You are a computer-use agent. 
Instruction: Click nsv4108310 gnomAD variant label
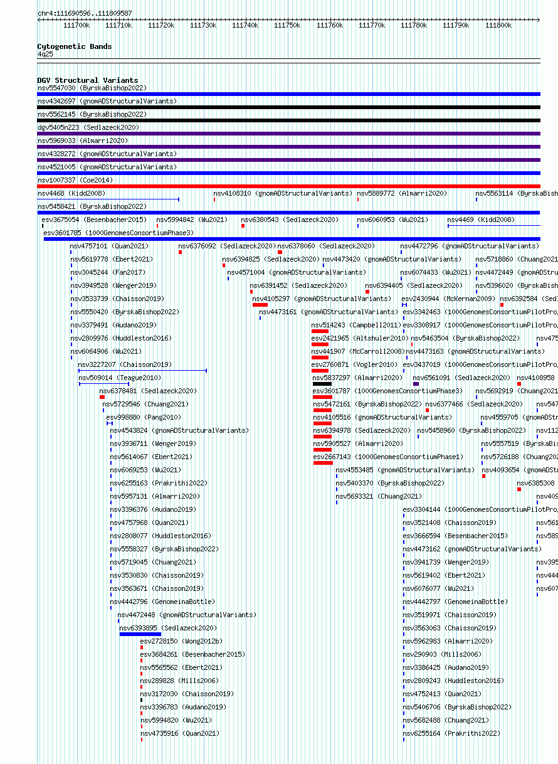283,193
